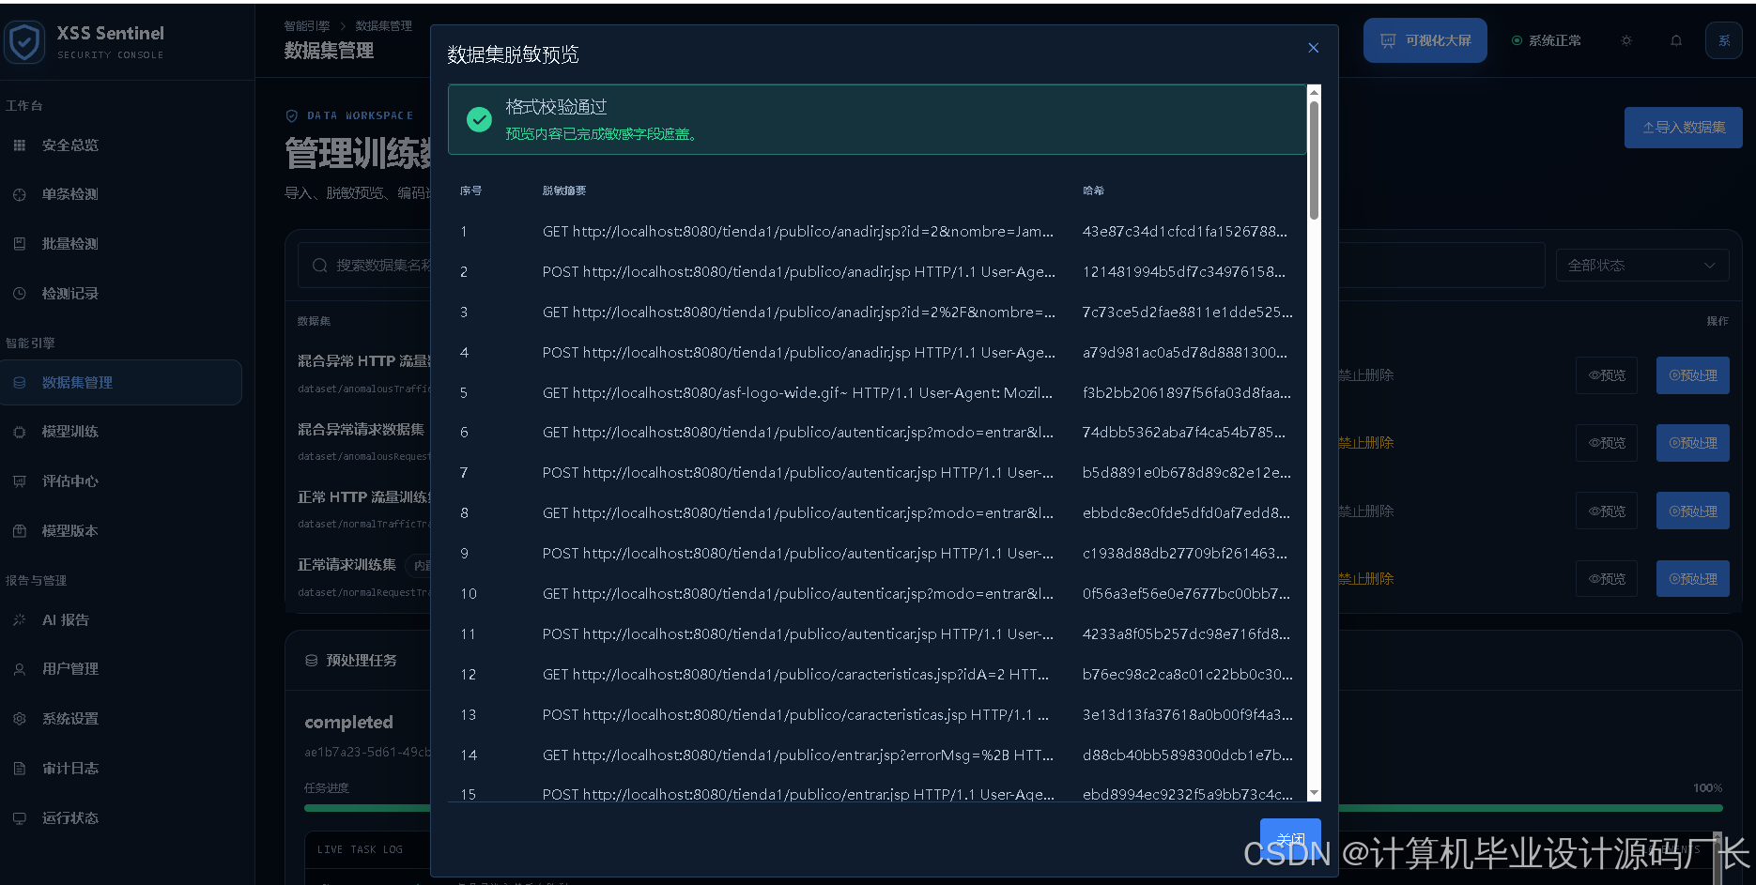Open AI 报告 from the sidebar

66,619
